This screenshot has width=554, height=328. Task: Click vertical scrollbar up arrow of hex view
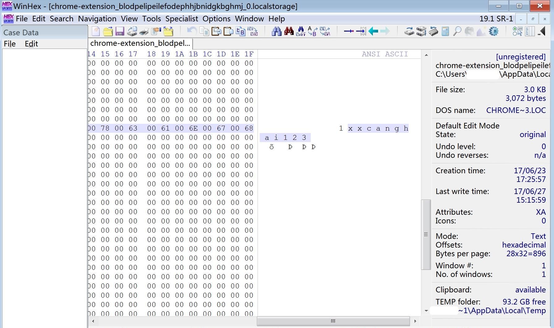tap(426, 55)
